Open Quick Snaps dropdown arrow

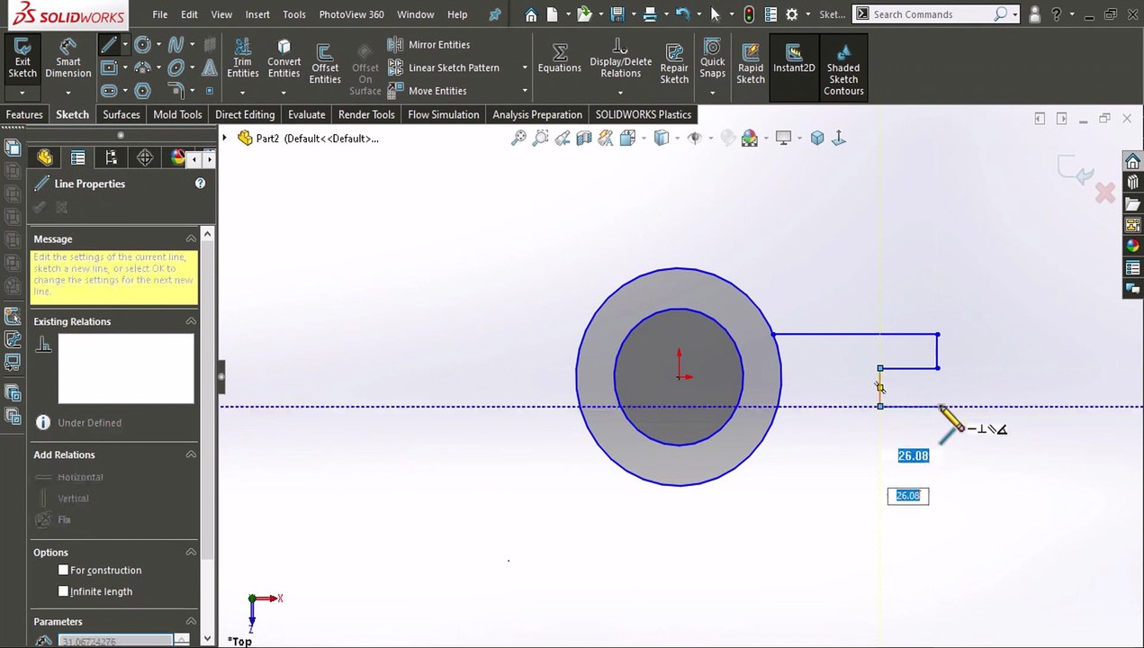click(712, 93)
